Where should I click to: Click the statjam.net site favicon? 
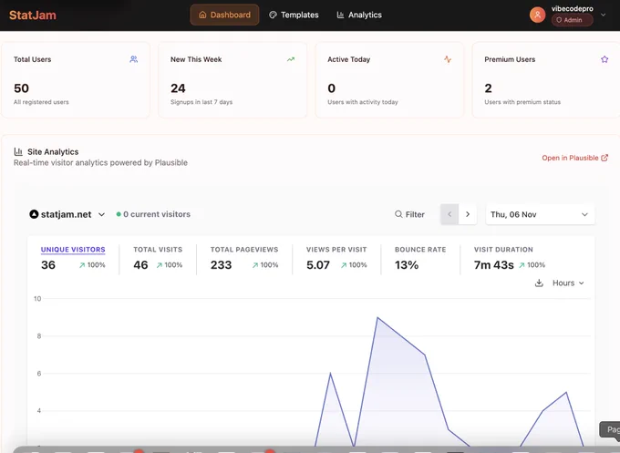point(34,214)
